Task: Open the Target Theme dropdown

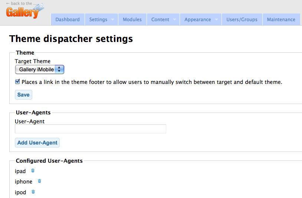Action: click(x=39, y=69)
